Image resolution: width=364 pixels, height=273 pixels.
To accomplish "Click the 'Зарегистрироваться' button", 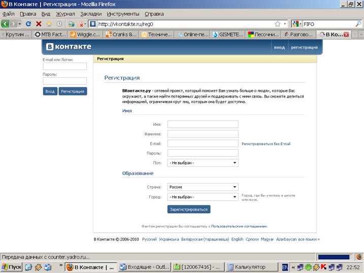I will coord(188,209).
